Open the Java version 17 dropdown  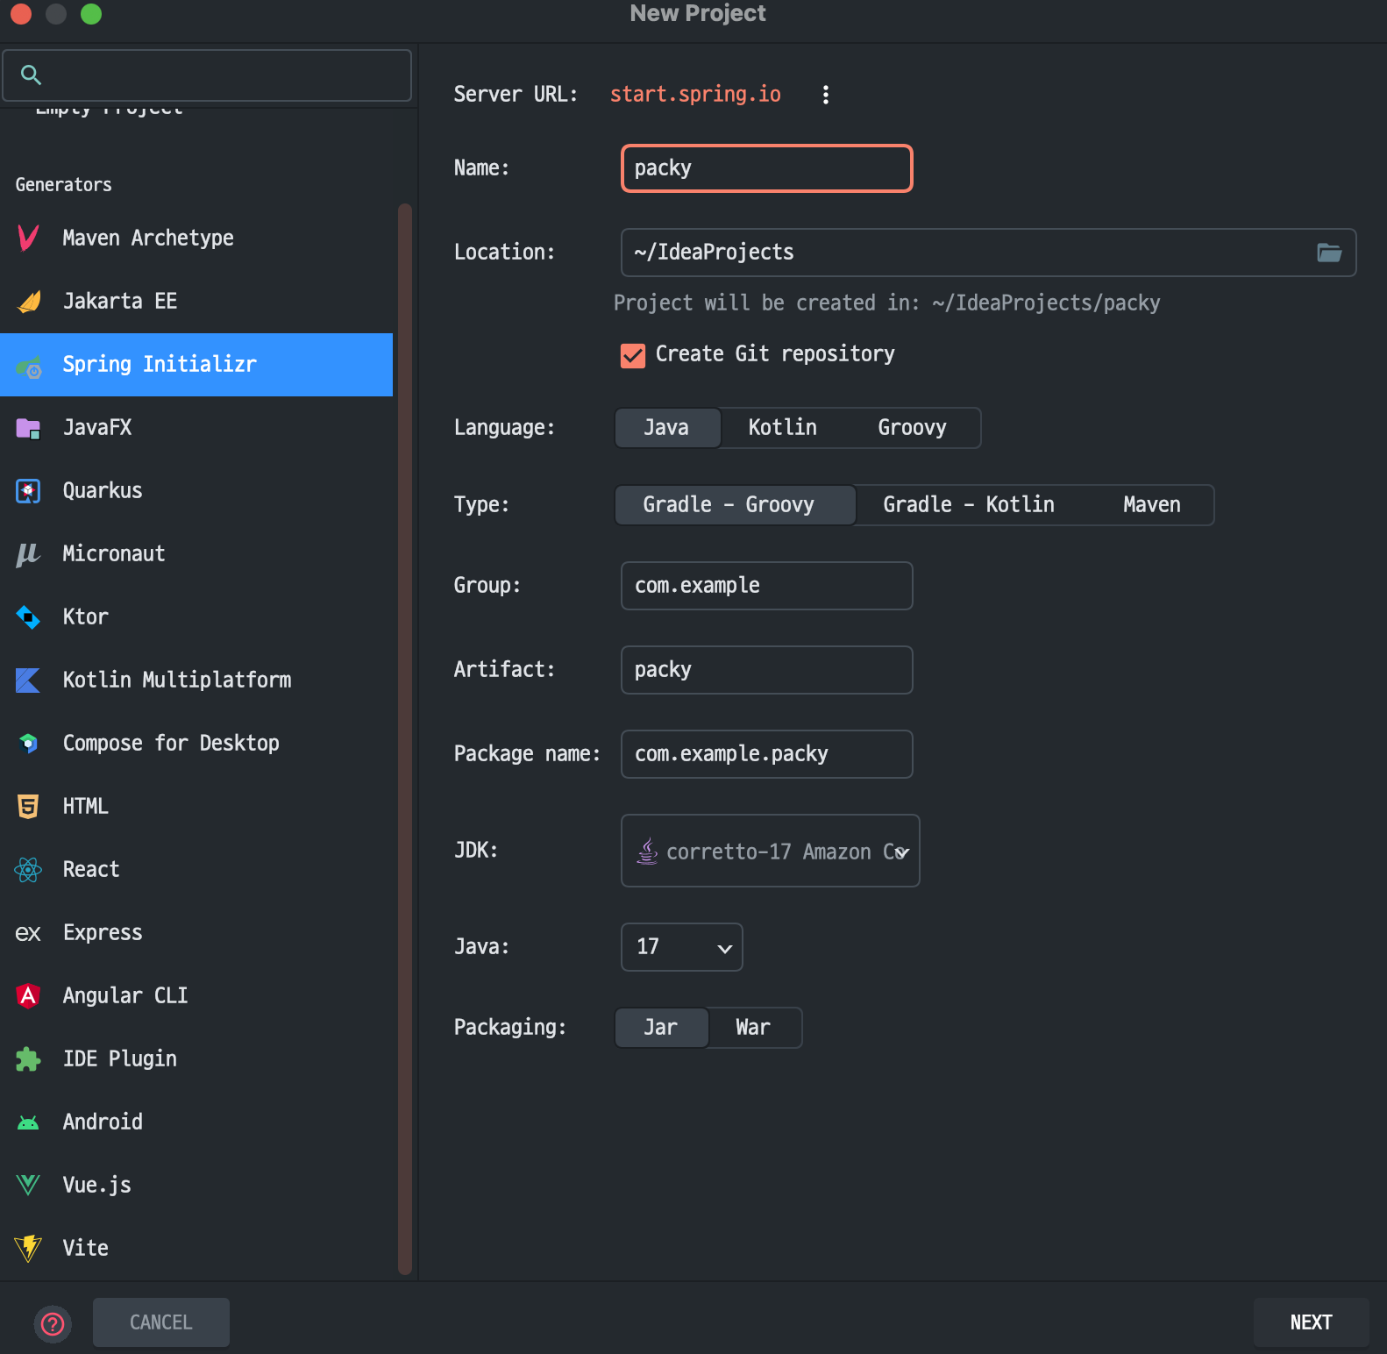(x=681, y=947)
